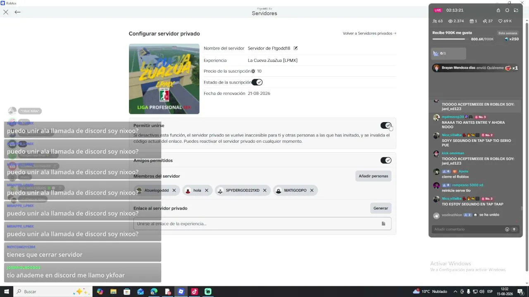
Task: Show hidden icons in the system tray
Action: (455, 292)
